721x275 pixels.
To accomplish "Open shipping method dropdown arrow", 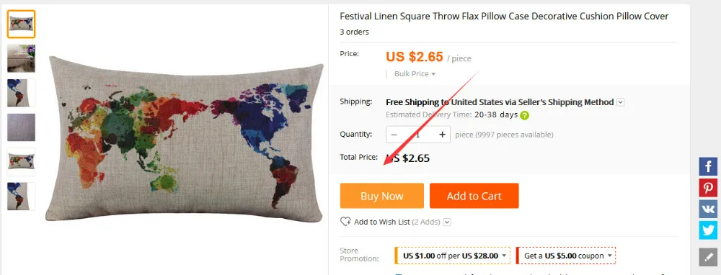I will (620, 102).
